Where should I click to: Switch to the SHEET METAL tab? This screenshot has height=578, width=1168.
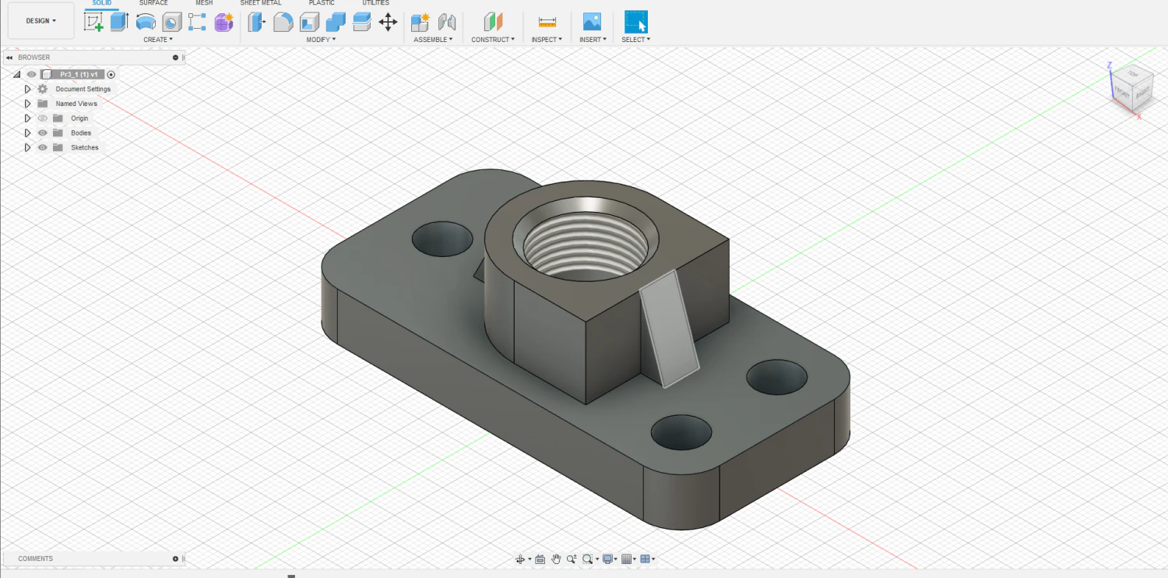261,3
